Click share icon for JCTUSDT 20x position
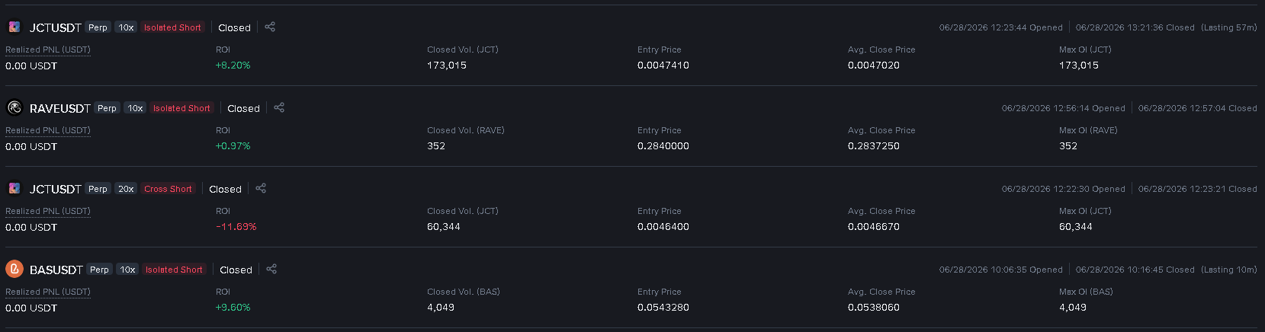The width and height of the screenshot is (1265, 332). [261, 188]
